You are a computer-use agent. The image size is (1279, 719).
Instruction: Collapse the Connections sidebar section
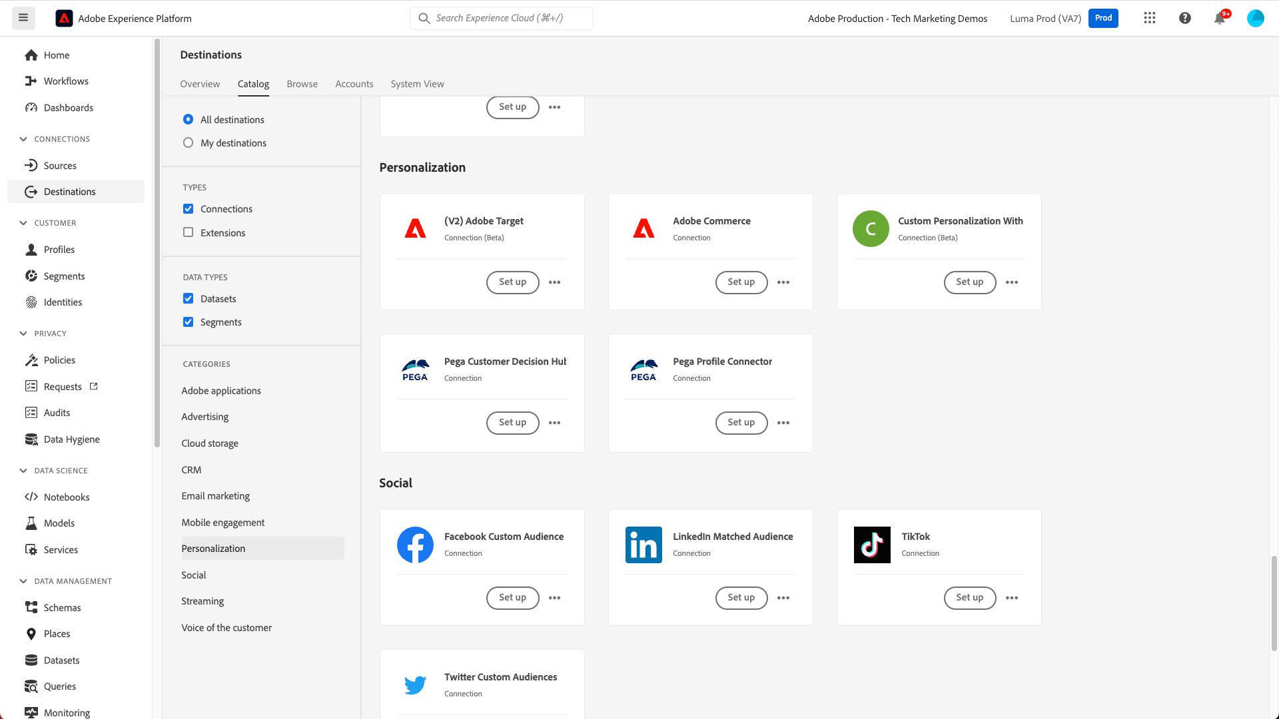23,139
